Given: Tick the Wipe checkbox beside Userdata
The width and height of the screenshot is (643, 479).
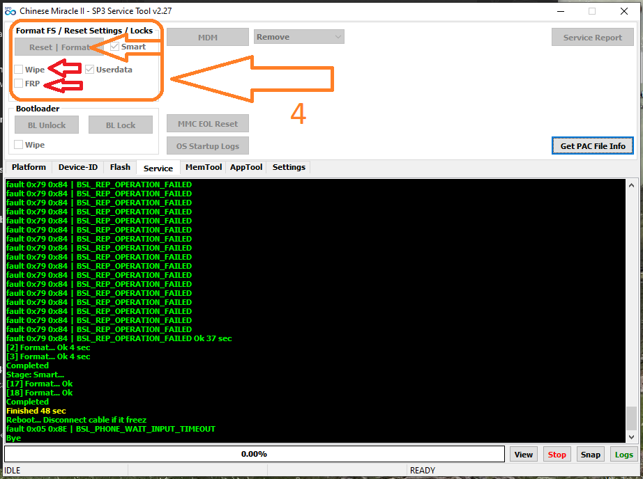Looking at the screenshot, I should point(18,69).
